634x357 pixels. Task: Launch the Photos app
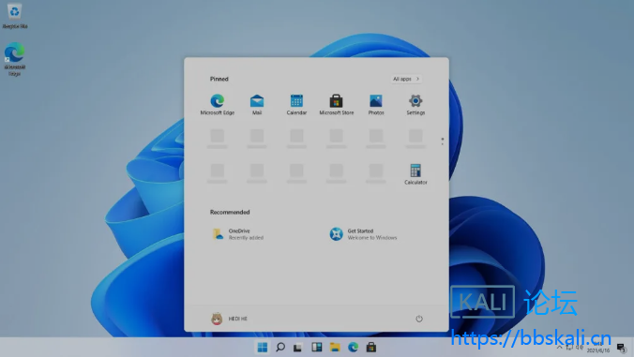(376, 104)
